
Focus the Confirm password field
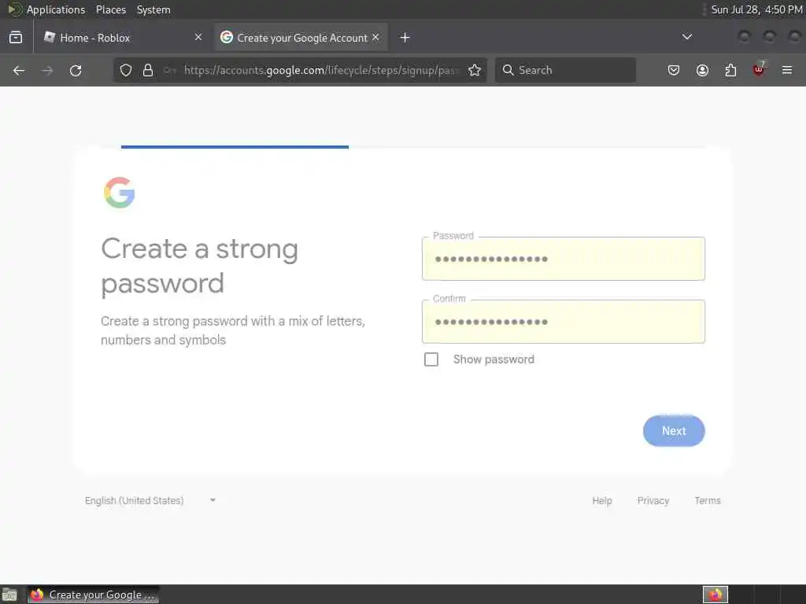(x=564, y=322)
